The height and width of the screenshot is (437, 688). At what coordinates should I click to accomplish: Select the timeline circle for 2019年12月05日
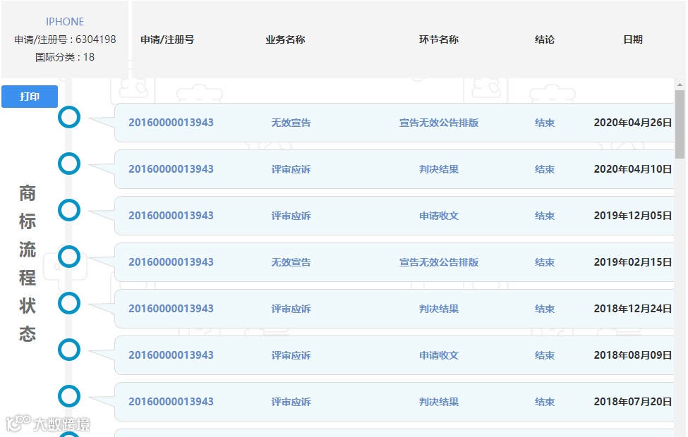69,210
